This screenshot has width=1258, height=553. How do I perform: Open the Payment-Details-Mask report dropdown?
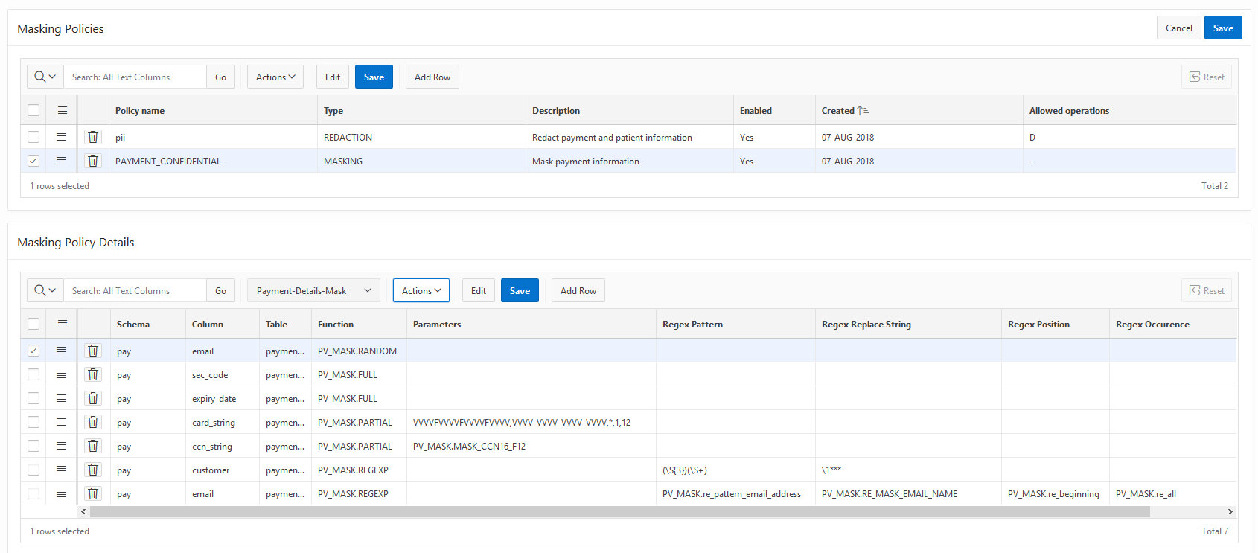[313, 290]
